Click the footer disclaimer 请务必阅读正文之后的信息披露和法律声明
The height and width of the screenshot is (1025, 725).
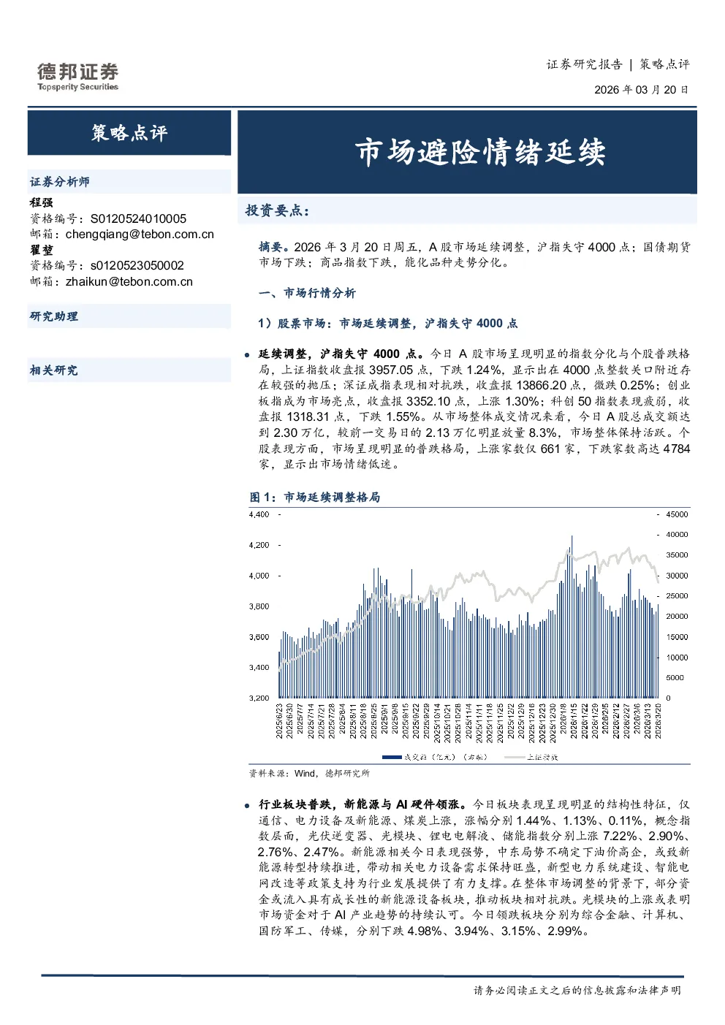(x=577, y=991)
